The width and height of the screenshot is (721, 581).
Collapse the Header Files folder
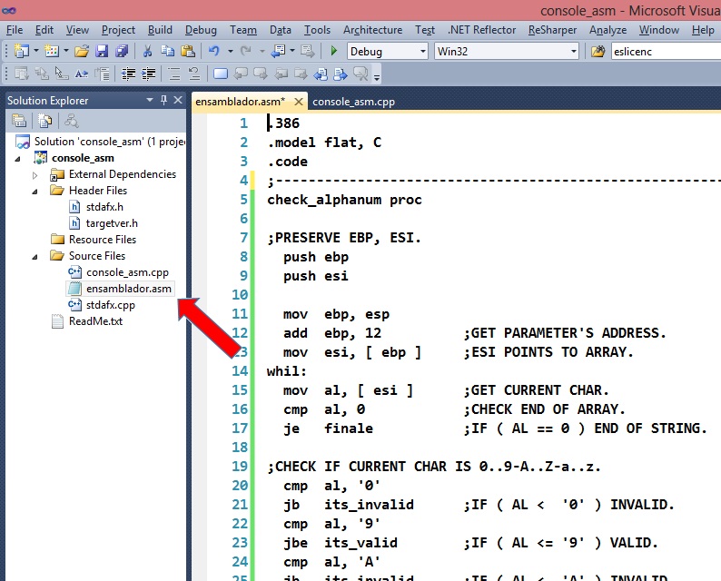click(35, 191)
